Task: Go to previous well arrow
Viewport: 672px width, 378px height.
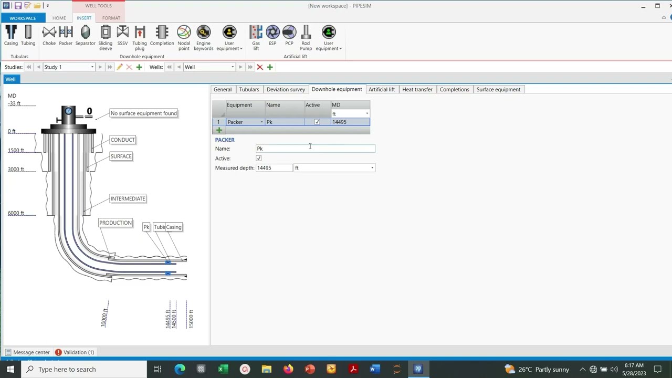Action: point(178,67)
